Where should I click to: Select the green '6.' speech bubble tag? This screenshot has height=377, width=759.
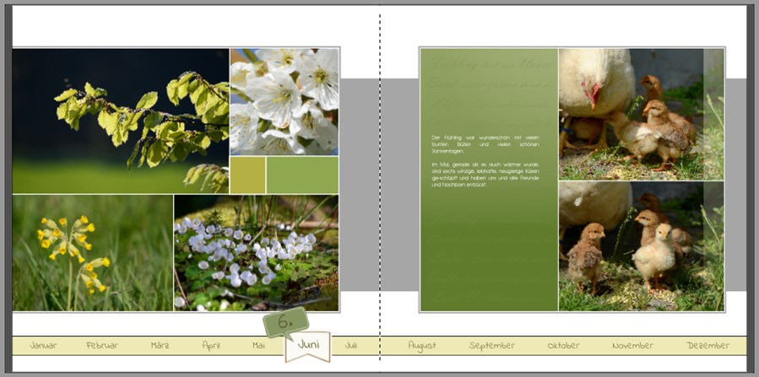pyautogui.click(x=285, y=322)
